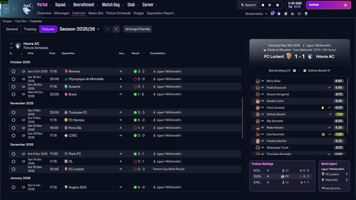This screenshot has width=356, height=200.
Task: Go back with the left navigation arrow
Action: pyautogui.click(x=6, y=9)
